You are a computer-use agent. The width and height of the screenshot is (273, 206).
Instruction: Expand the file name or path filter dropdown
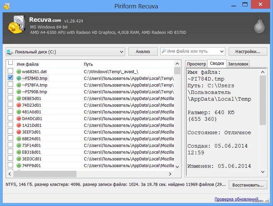pyautogui.click(x=222, y=51)
